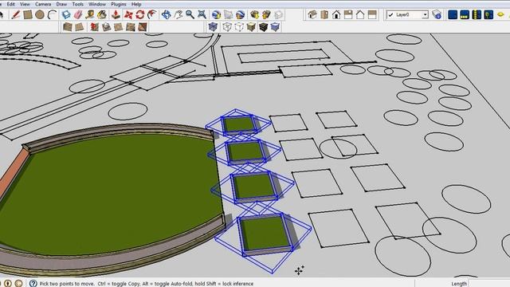The width and height of the screenshot is (510, 287).
Task: Select the Offset tool
Action: point(152,14)
